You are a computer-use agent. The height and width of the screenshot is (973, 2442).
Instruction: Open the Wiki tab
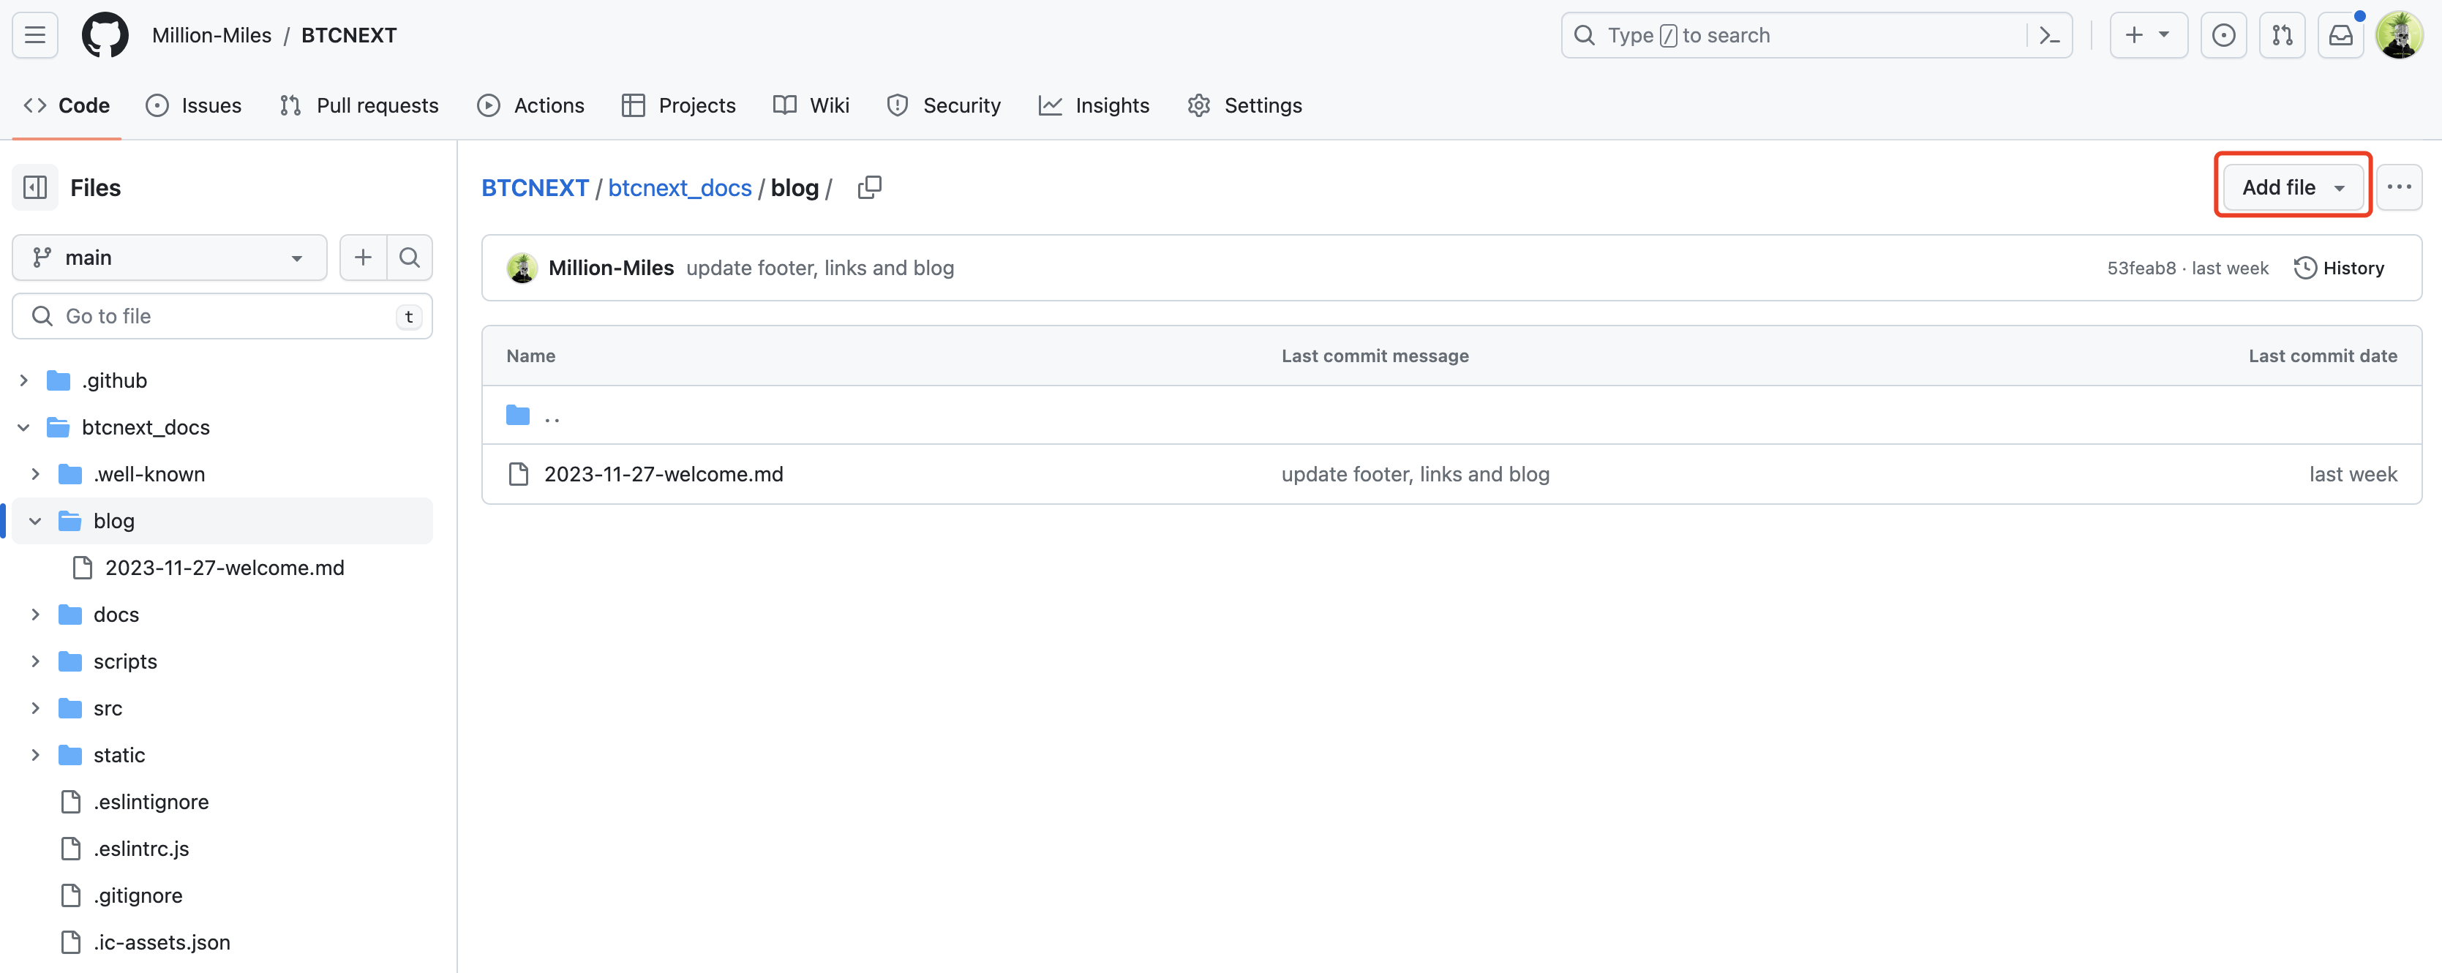811,105
